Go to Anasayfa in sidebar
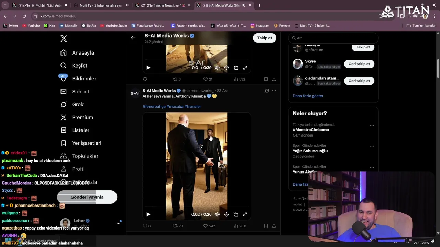440x247 pixels. pos(77,53)
